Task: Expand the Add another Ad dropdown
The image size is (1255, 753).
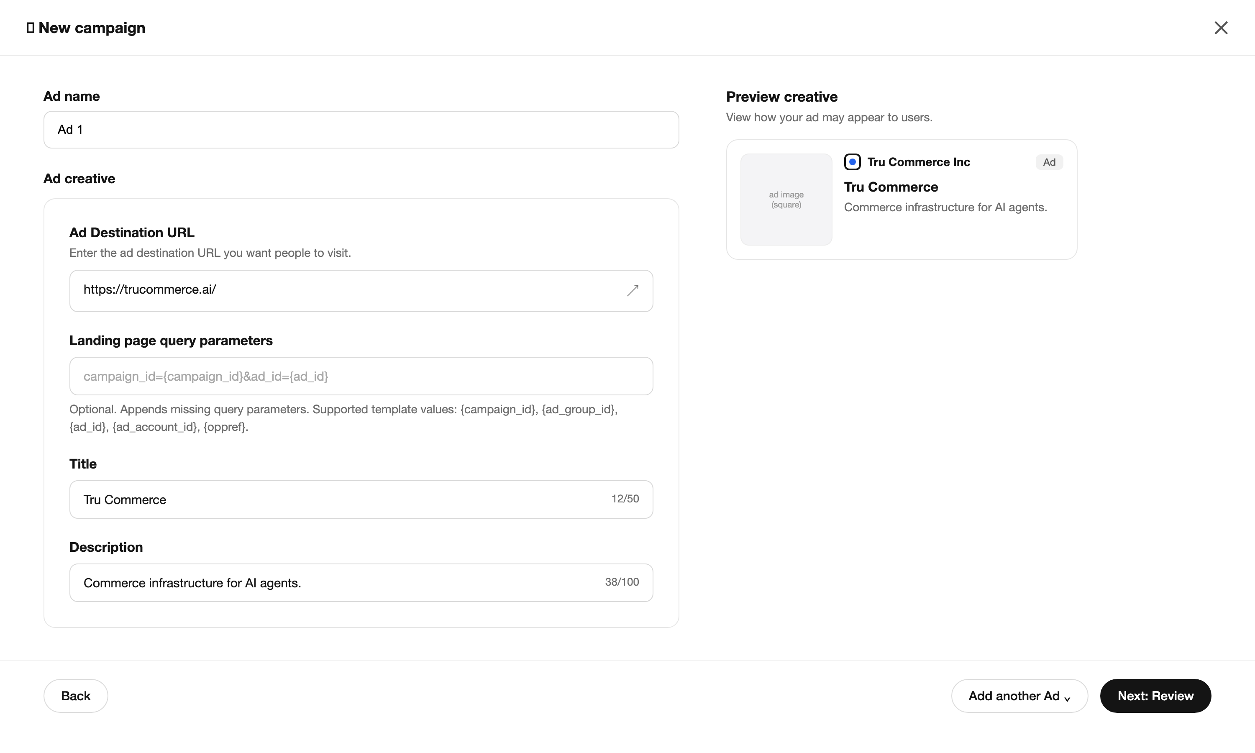Action: pos(1019,696)
